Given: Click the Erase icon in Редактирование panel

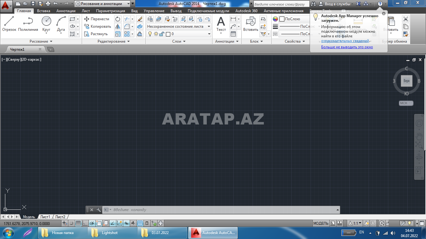Looking at the screenshot, I should 140,19.
